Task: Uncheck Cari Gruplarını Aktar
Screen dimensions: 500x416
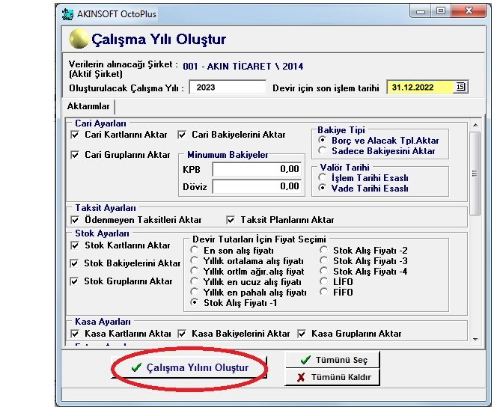Action: coord(75,155)
